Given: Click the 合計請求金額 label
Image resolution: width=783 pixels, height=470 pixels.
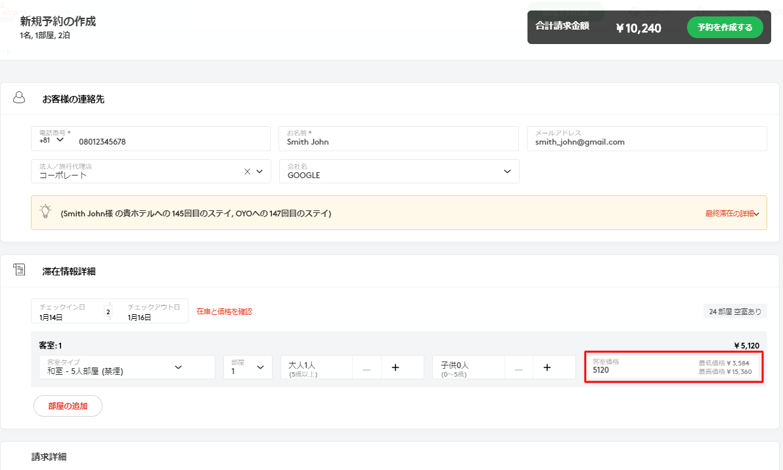Looking at the screenshot, I should pos(562,26).
